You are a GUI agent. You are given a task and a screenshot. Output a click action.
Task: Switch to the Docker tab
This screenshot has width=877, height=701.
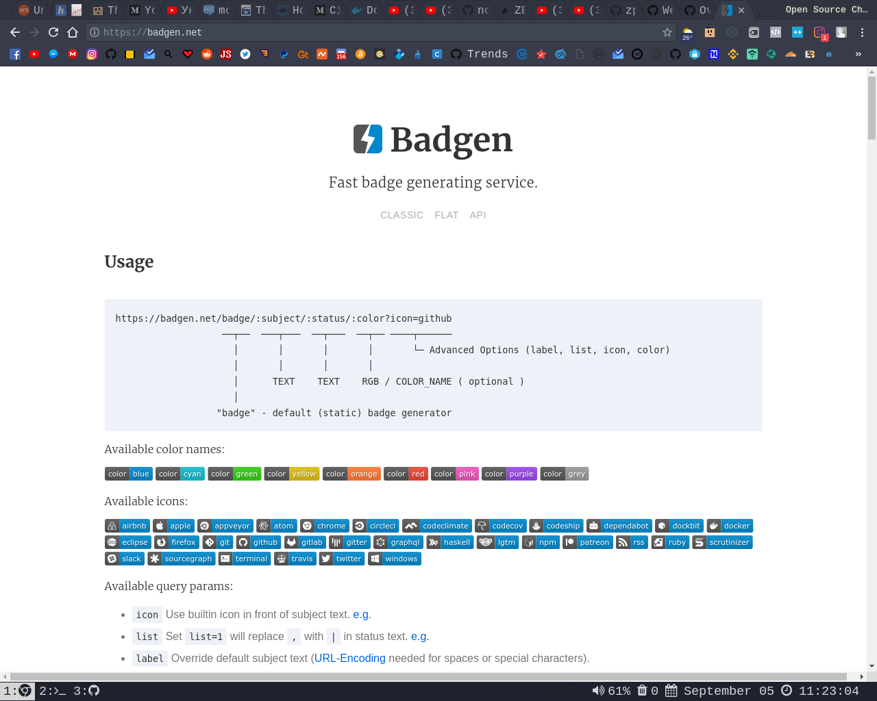pyautogui.click(x=364, y=10)
